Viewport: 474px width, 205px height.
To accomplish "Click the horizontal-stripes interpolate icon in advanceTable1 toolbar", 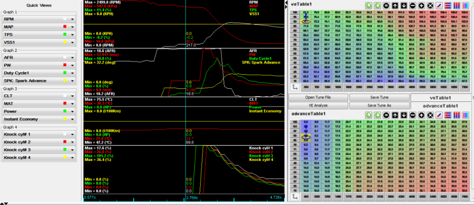I will coord(449,115).
